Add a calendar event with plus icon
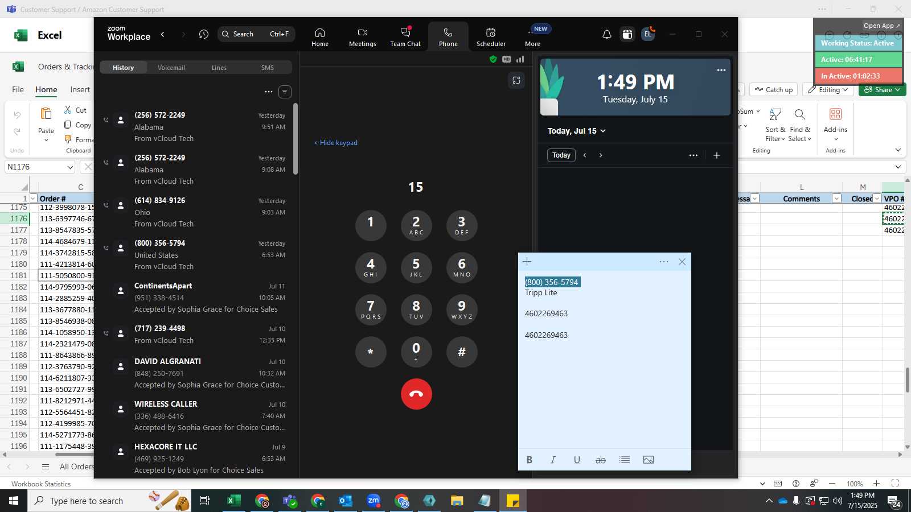The width and height of the screenshot is (911, 512). click(x=717, y=155)
